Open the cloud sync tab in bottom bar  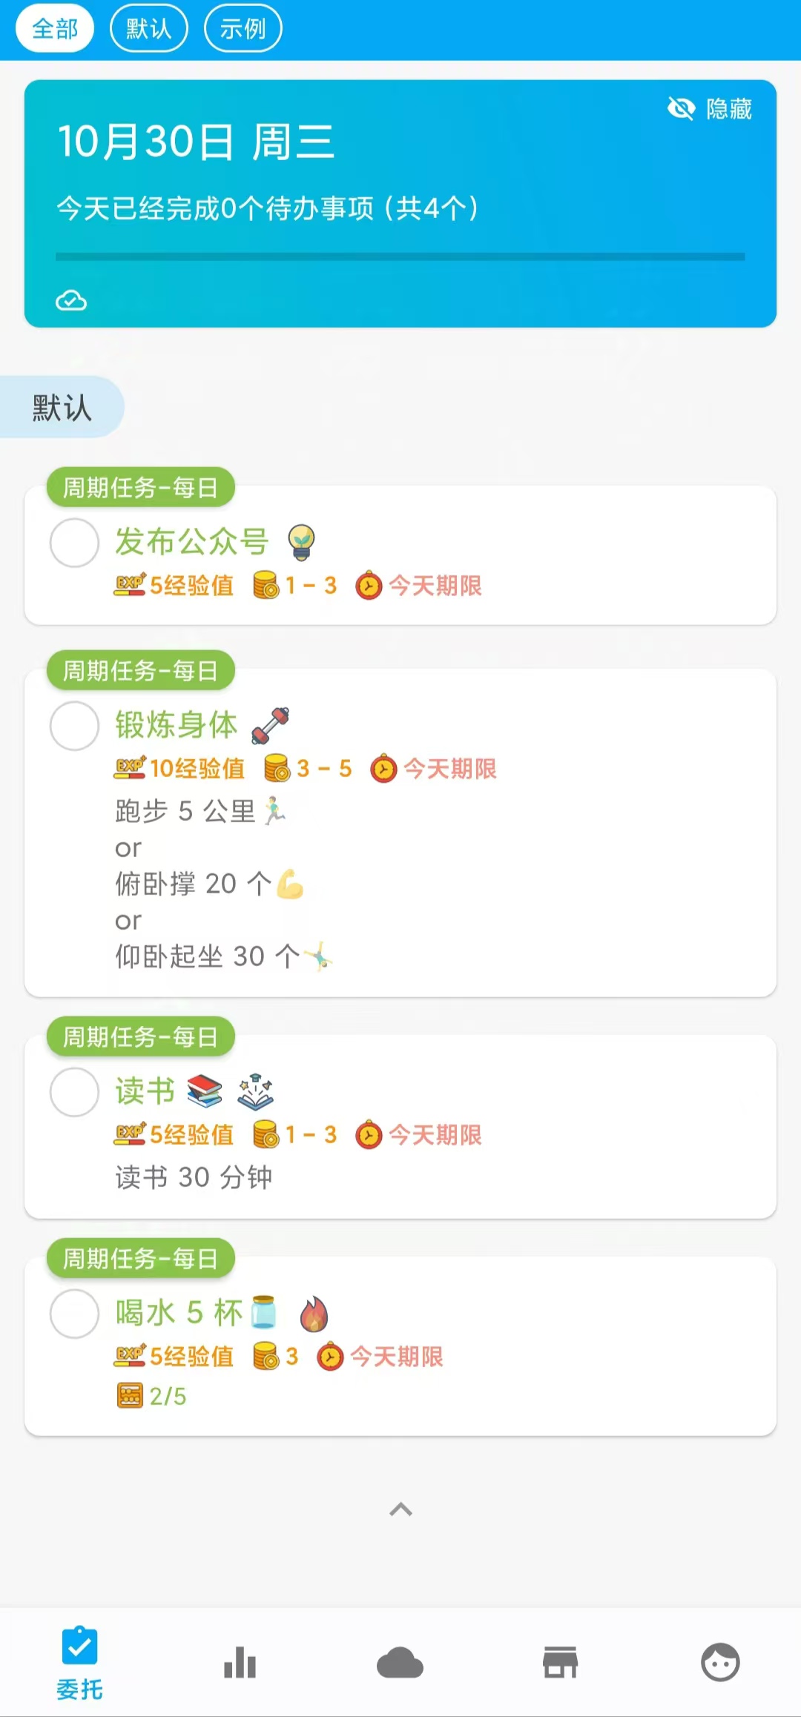[400, 1662]
